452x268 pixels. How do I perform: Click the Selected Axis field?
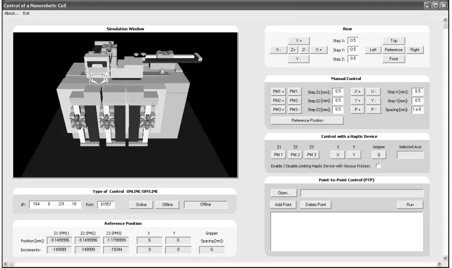410,155
